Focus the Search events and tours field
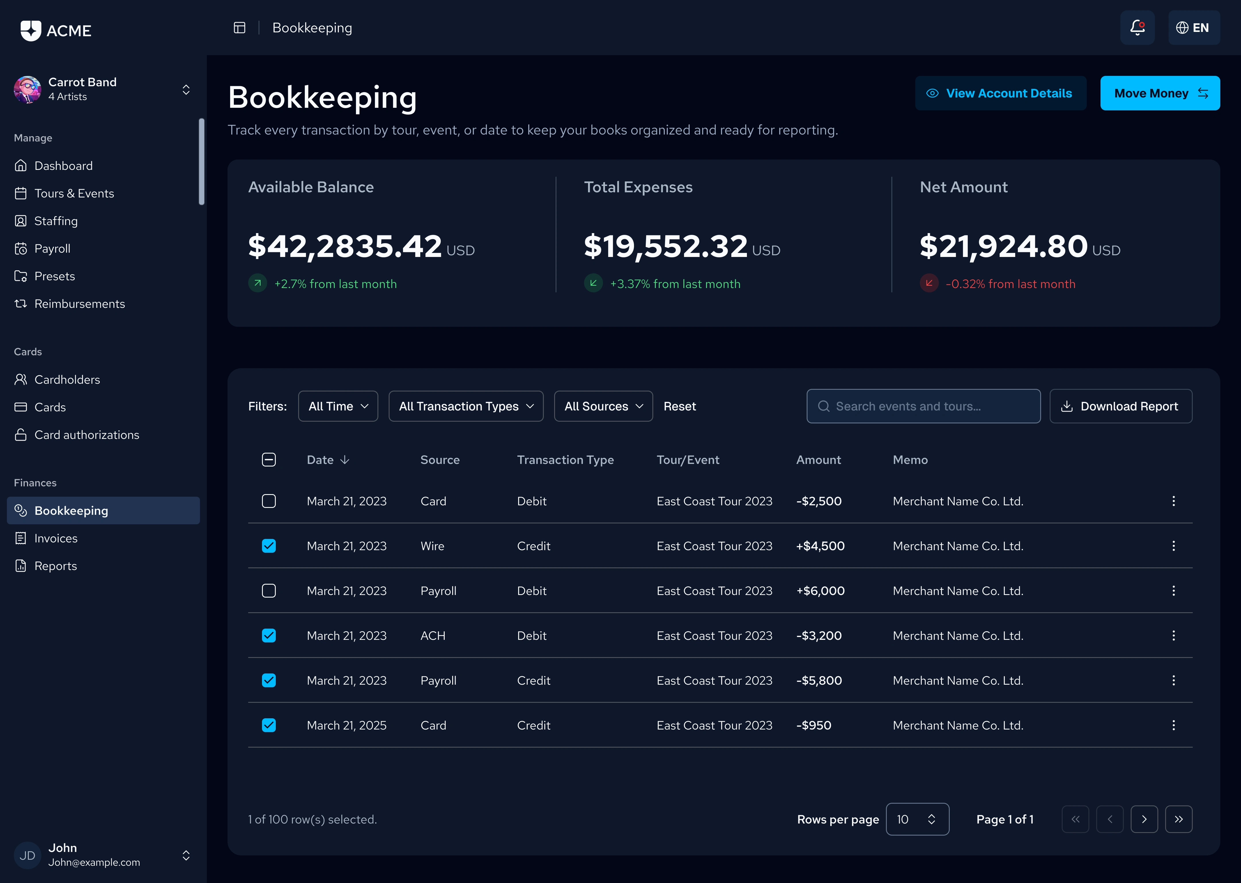The height and width of the screenshot is (883, 1241). [924, 406]
